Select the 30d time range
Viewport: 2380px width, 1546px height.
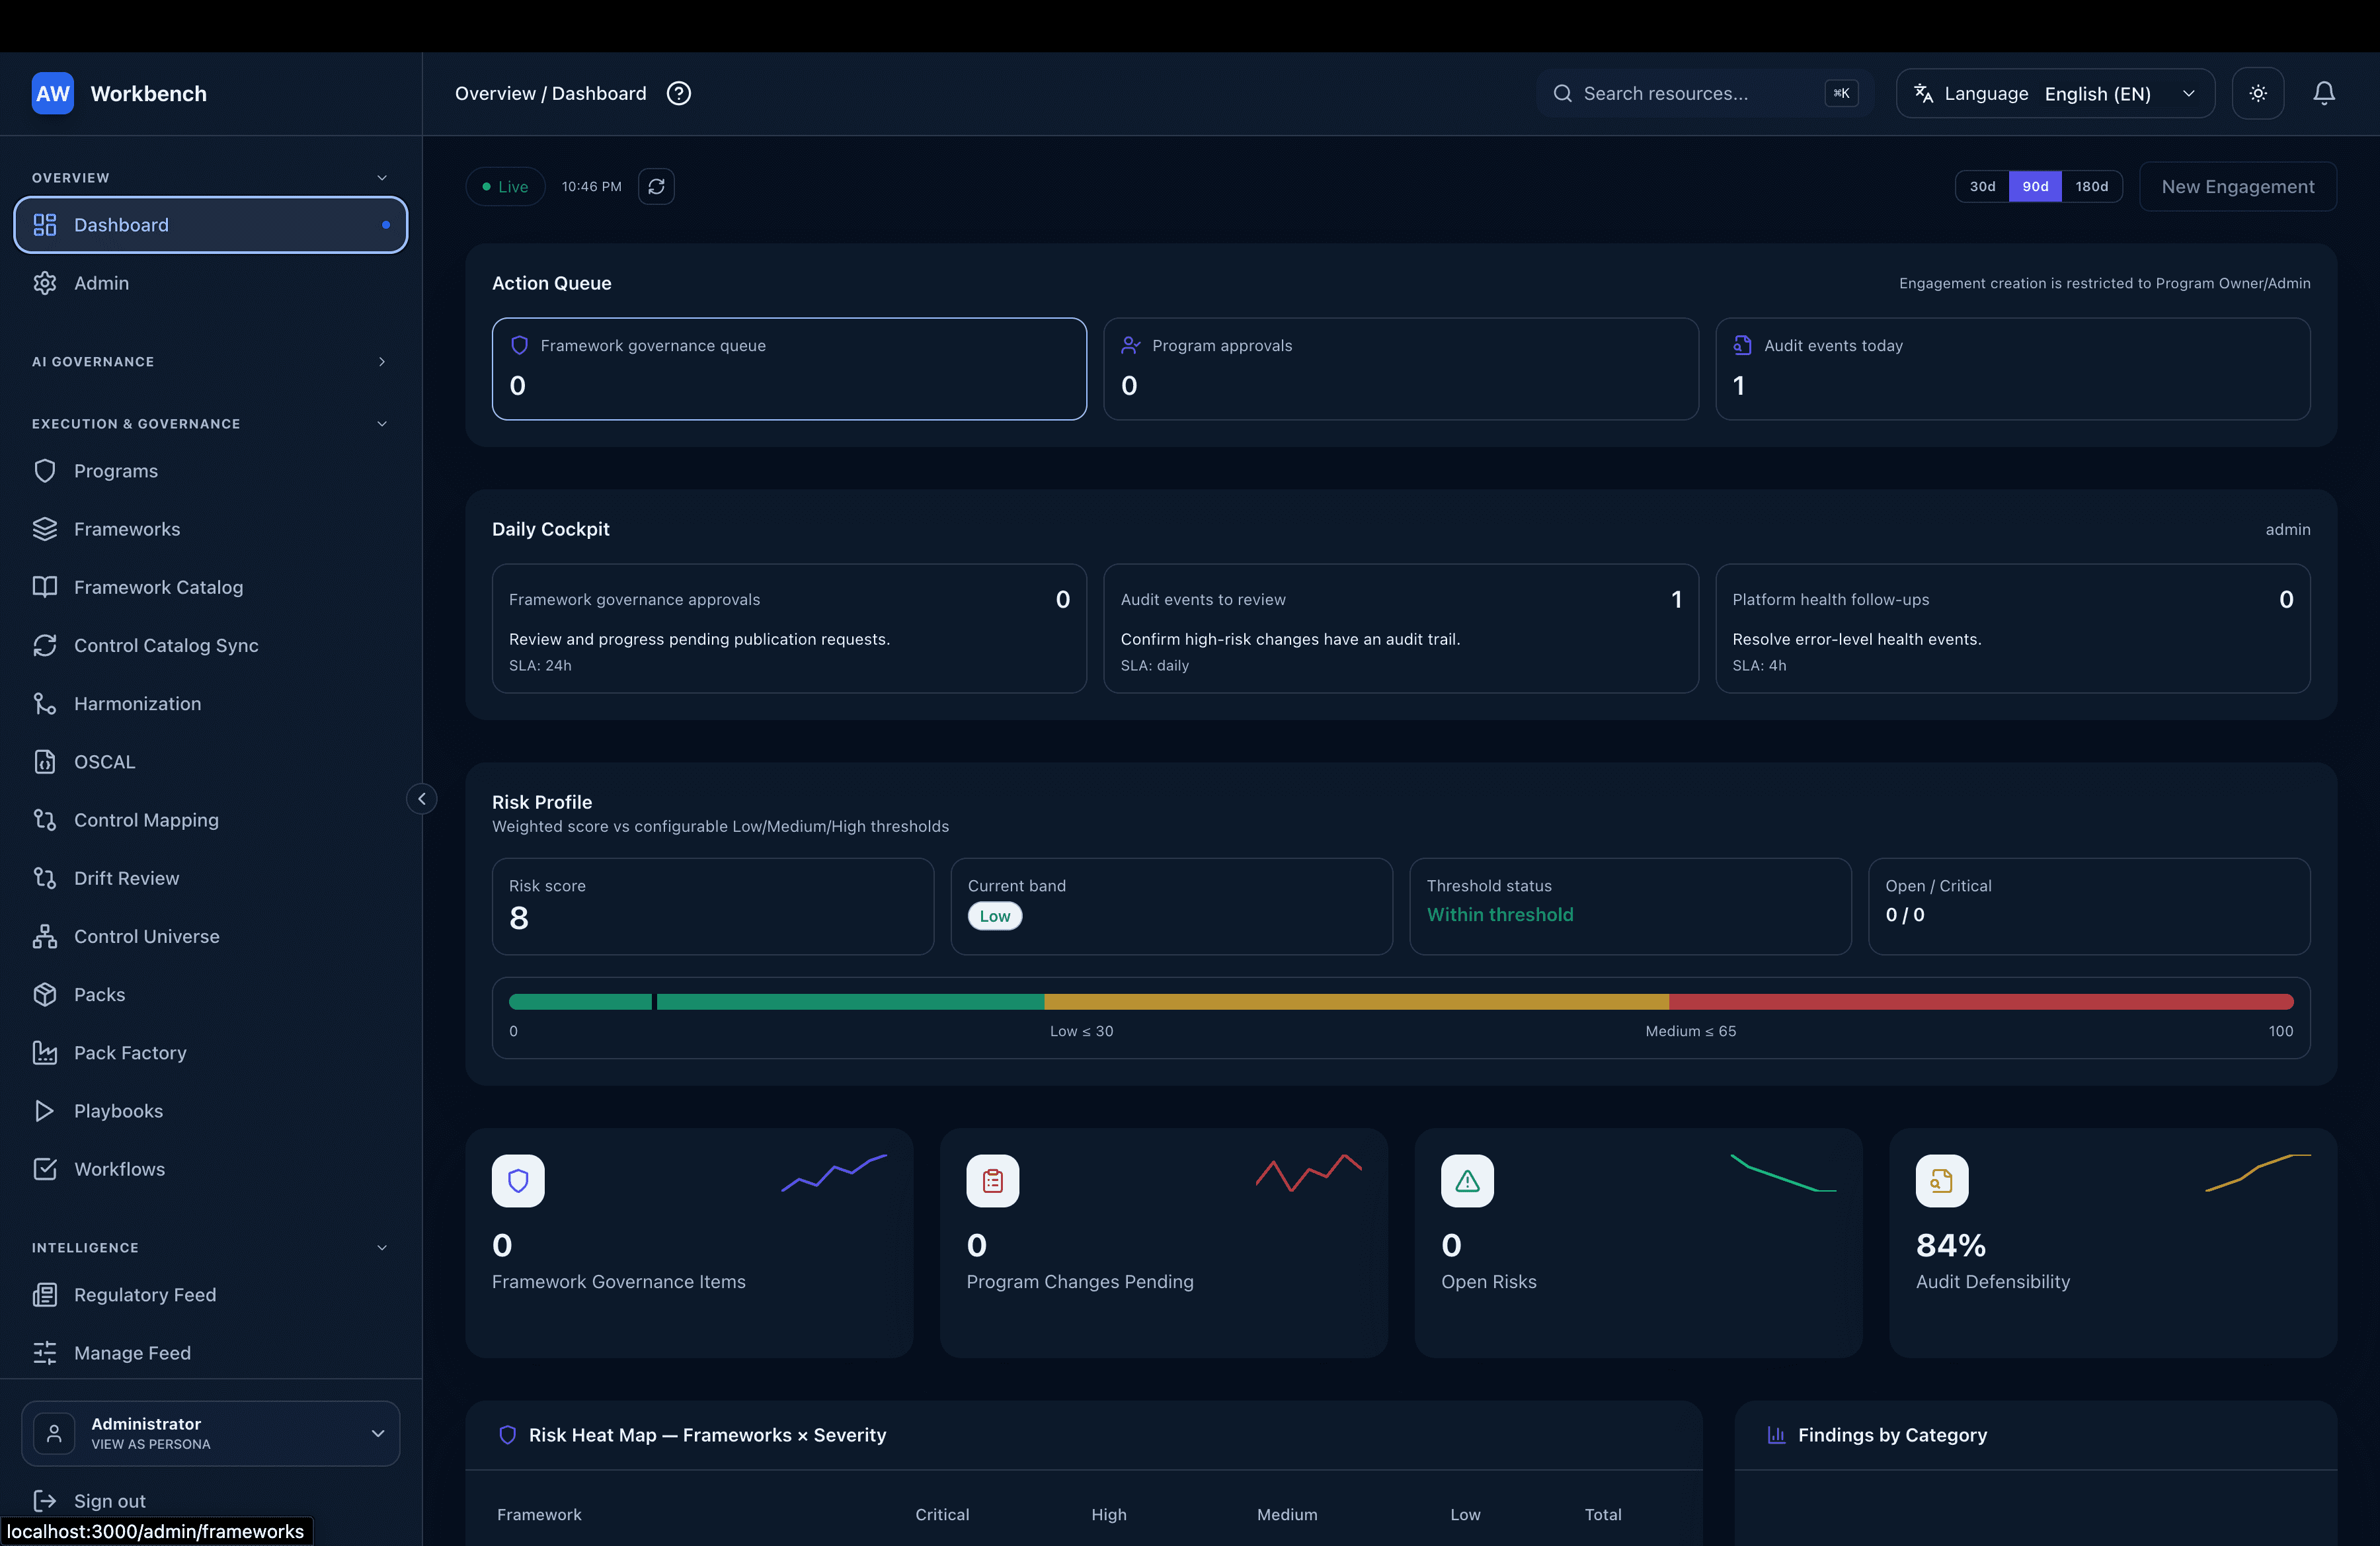[1982, 186]
